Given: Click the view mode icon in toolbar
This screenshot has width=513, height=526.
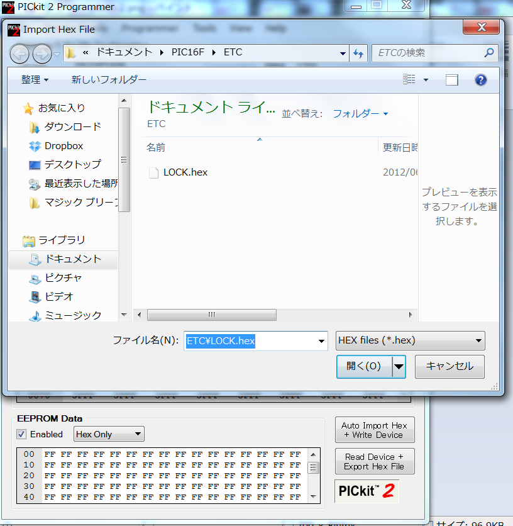Looking at the screenshot, I should tap(409, 79).
